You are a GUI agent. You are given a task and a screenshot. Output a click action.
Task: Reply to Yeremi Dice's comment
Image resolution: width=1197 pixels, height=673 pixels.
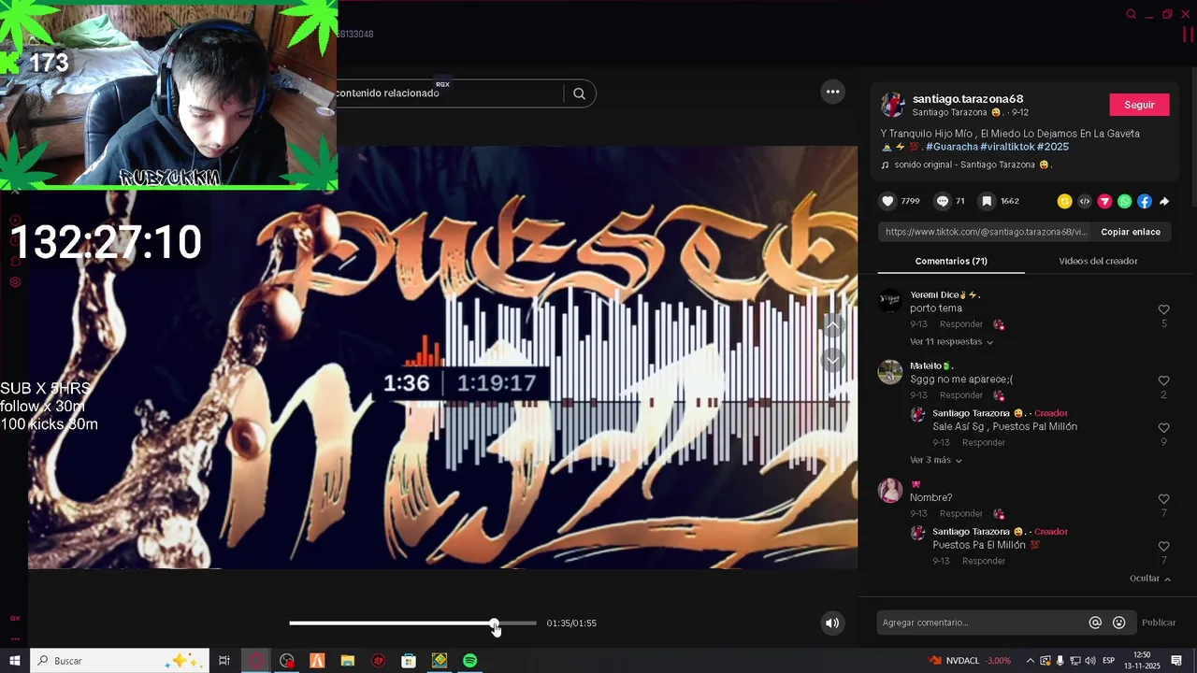point(961,324)
